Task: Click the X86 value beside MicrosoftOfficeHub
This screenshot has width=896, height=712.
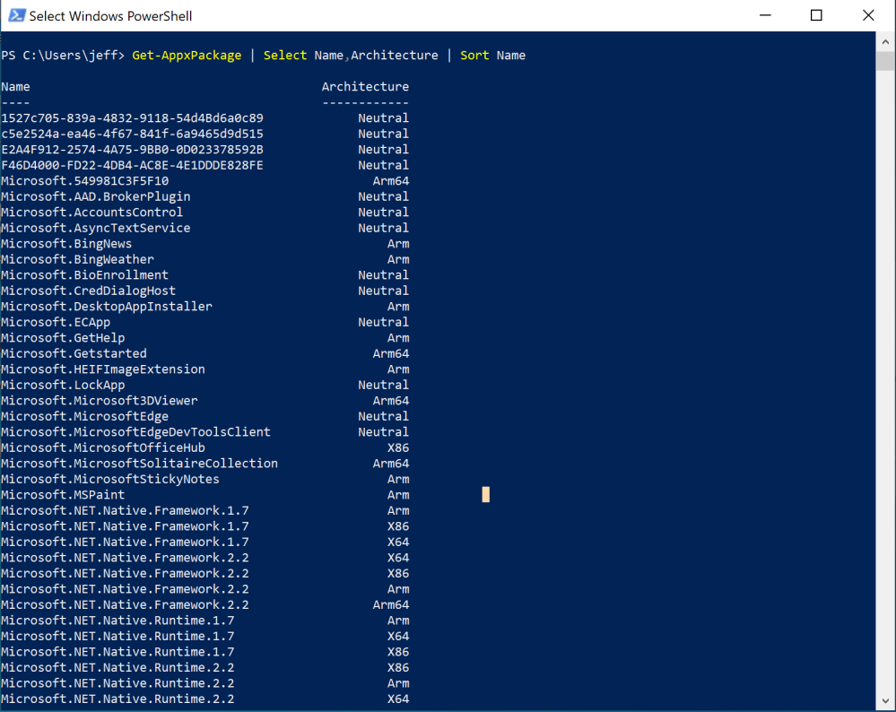Action: click(397, 447)
